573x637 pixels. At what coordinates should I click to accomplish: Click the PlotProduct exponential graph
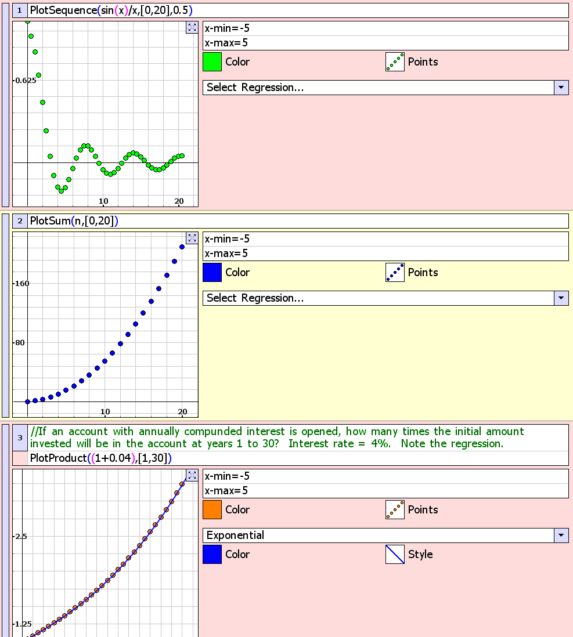click(105, 553)
